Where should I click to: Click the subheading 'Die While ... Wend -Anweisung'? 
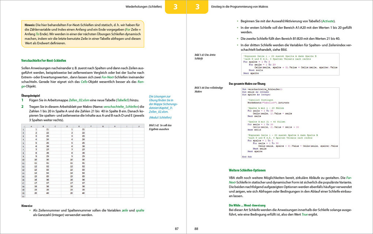point(247,205)
